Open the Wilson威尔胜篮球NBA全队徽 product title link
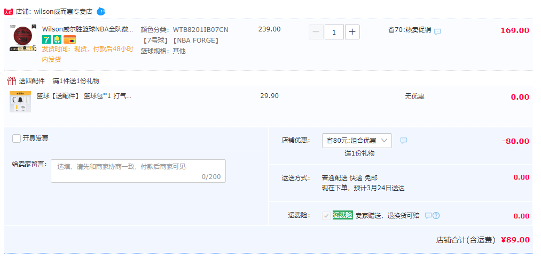 pyautogui.click(x=88, y=29)
